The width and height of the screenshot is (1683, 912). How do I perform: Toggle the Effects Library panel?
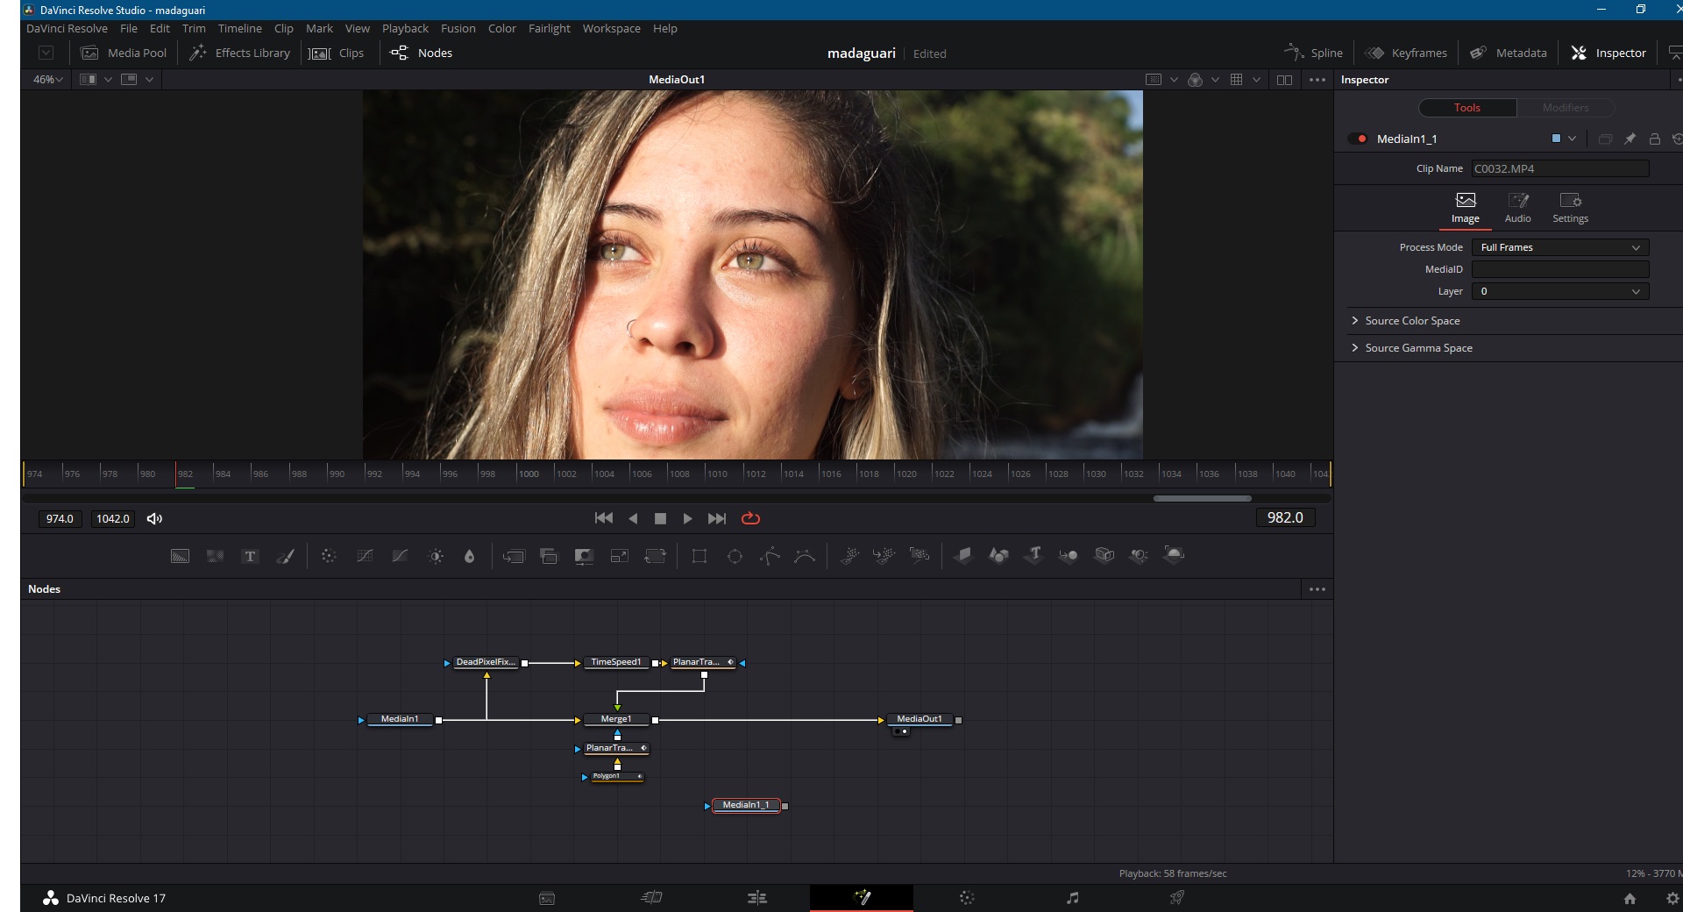click(240, 53)
